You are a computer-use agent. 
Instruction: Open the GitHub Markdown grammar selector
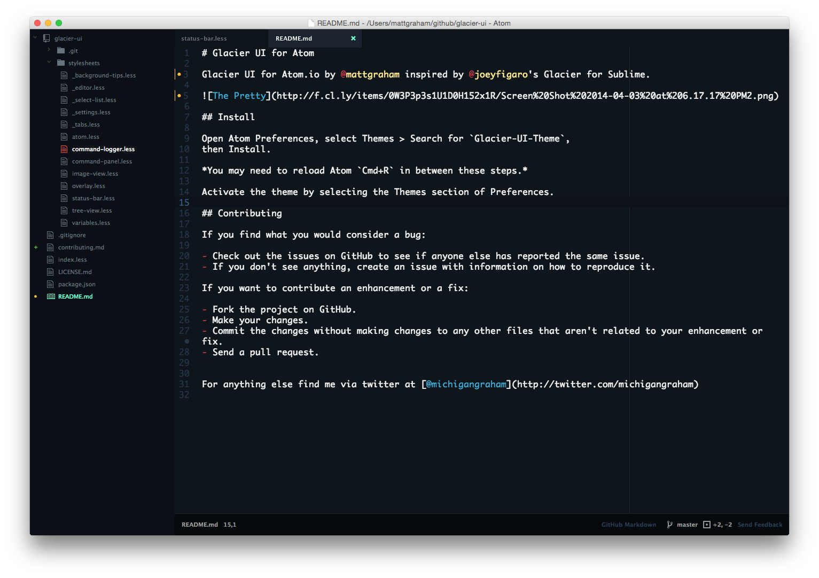tap(629, 525)
